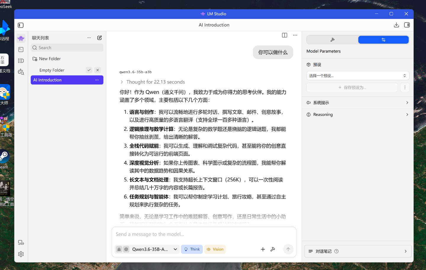Click the download icon in the top bar
The image size is (426, 270).
coord(396,25)
